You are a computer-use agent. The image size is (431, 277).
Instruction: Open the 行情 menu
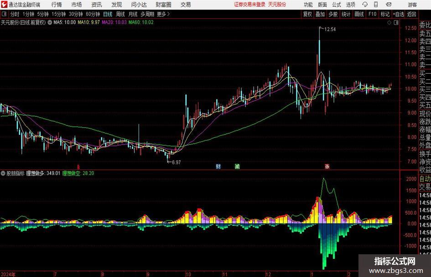click(57, 5)
